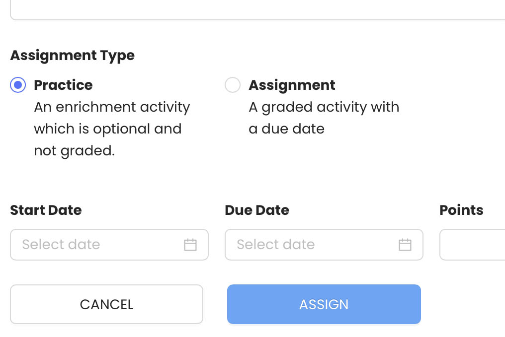Screen dimensions: 505x337
Task: Click the Points field label
Action: [x=462, y=210]
